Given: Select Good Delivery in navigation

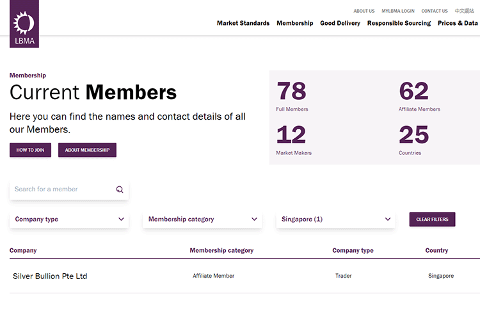Looking at the screenshot, I should coord(340,23).
